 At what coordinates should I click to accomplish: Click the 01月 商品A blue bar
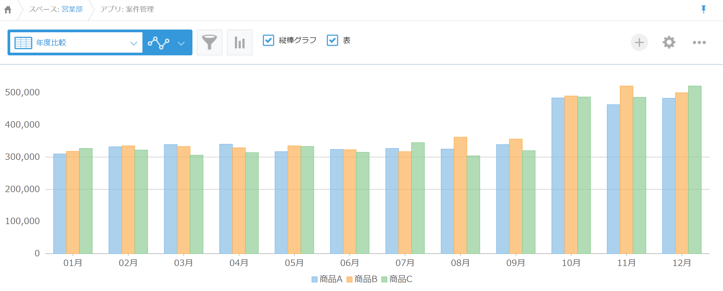pyautogui.click(x=60, y=204)
